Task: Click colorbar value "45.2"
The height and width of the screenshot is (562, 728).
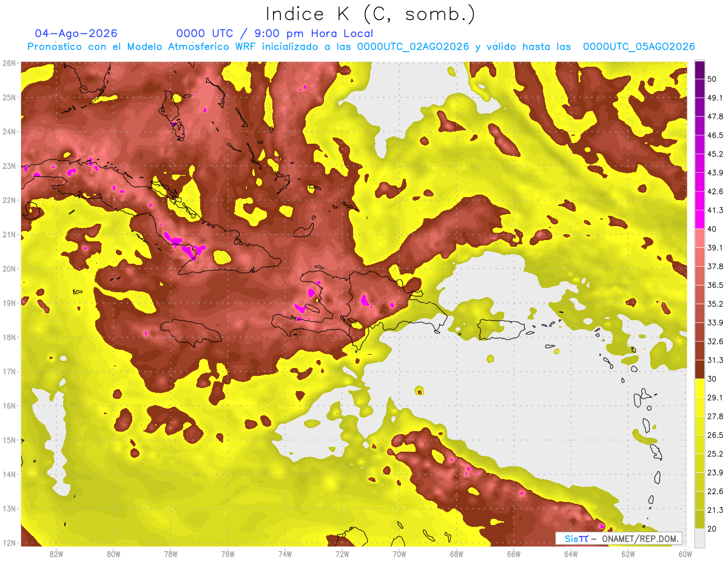Action: 715,154
